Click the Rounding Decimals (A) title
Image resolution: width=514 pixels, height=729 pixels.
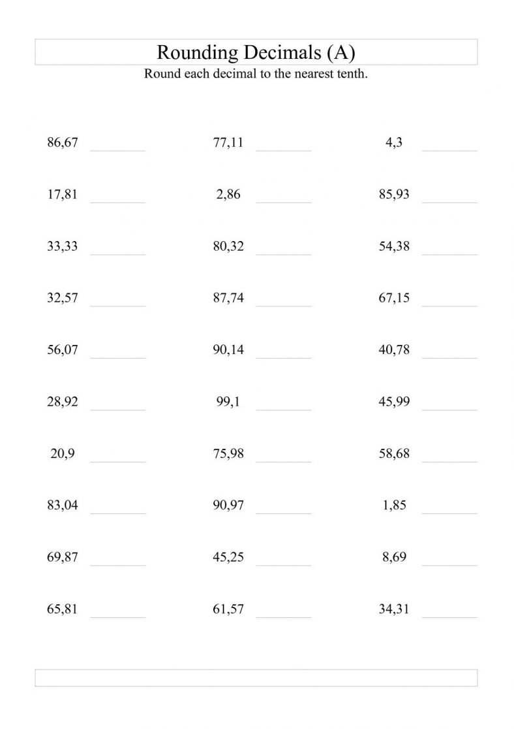click(x=256, y=52)
